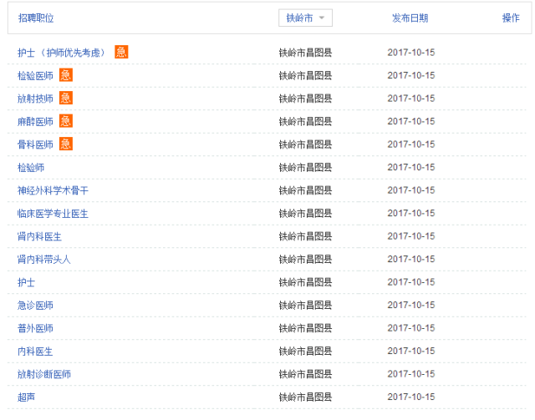Click the 急 badge next to 麻醉医师
535x420 pixels.
pos(66,121)
